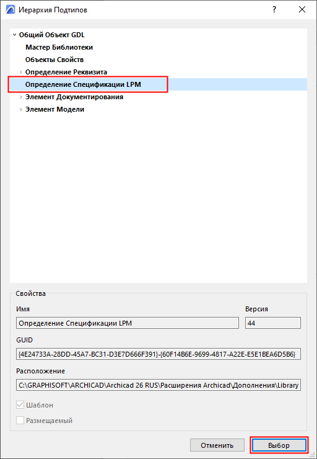This screenshot has height=459, width=317.
Task: Select Объекты Свойств in the tree
Action: [x=54, y=60]
